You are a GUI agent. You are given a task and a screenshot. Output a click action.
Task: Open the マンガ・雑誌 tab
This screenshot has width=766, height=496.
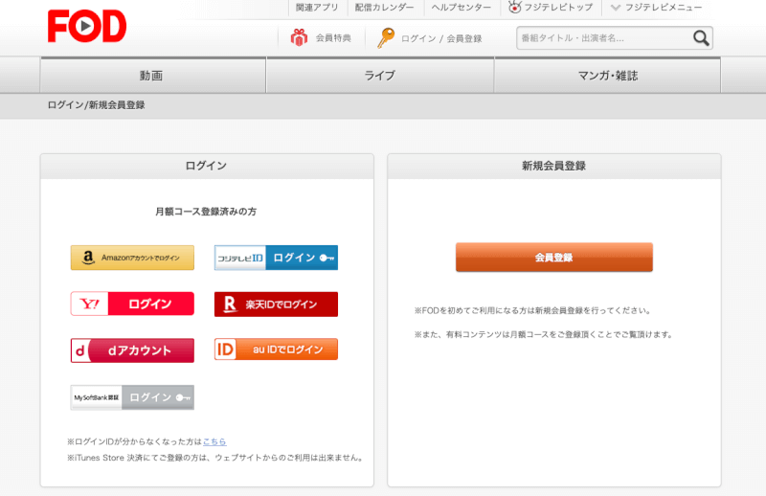point(607,76)
